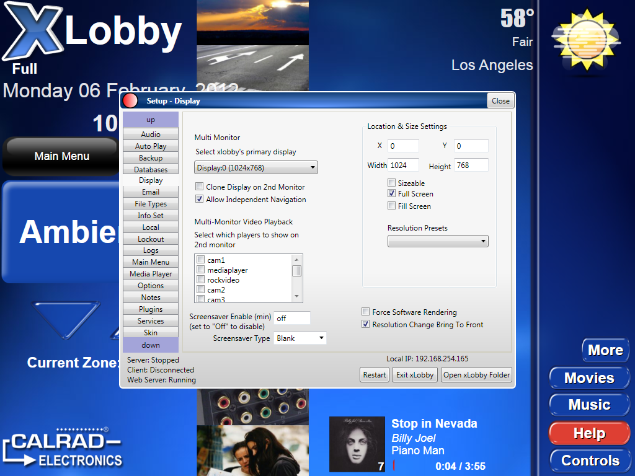Check cam1 in player list
Screen dimensions: 635x476
click(x=200, y=260)
